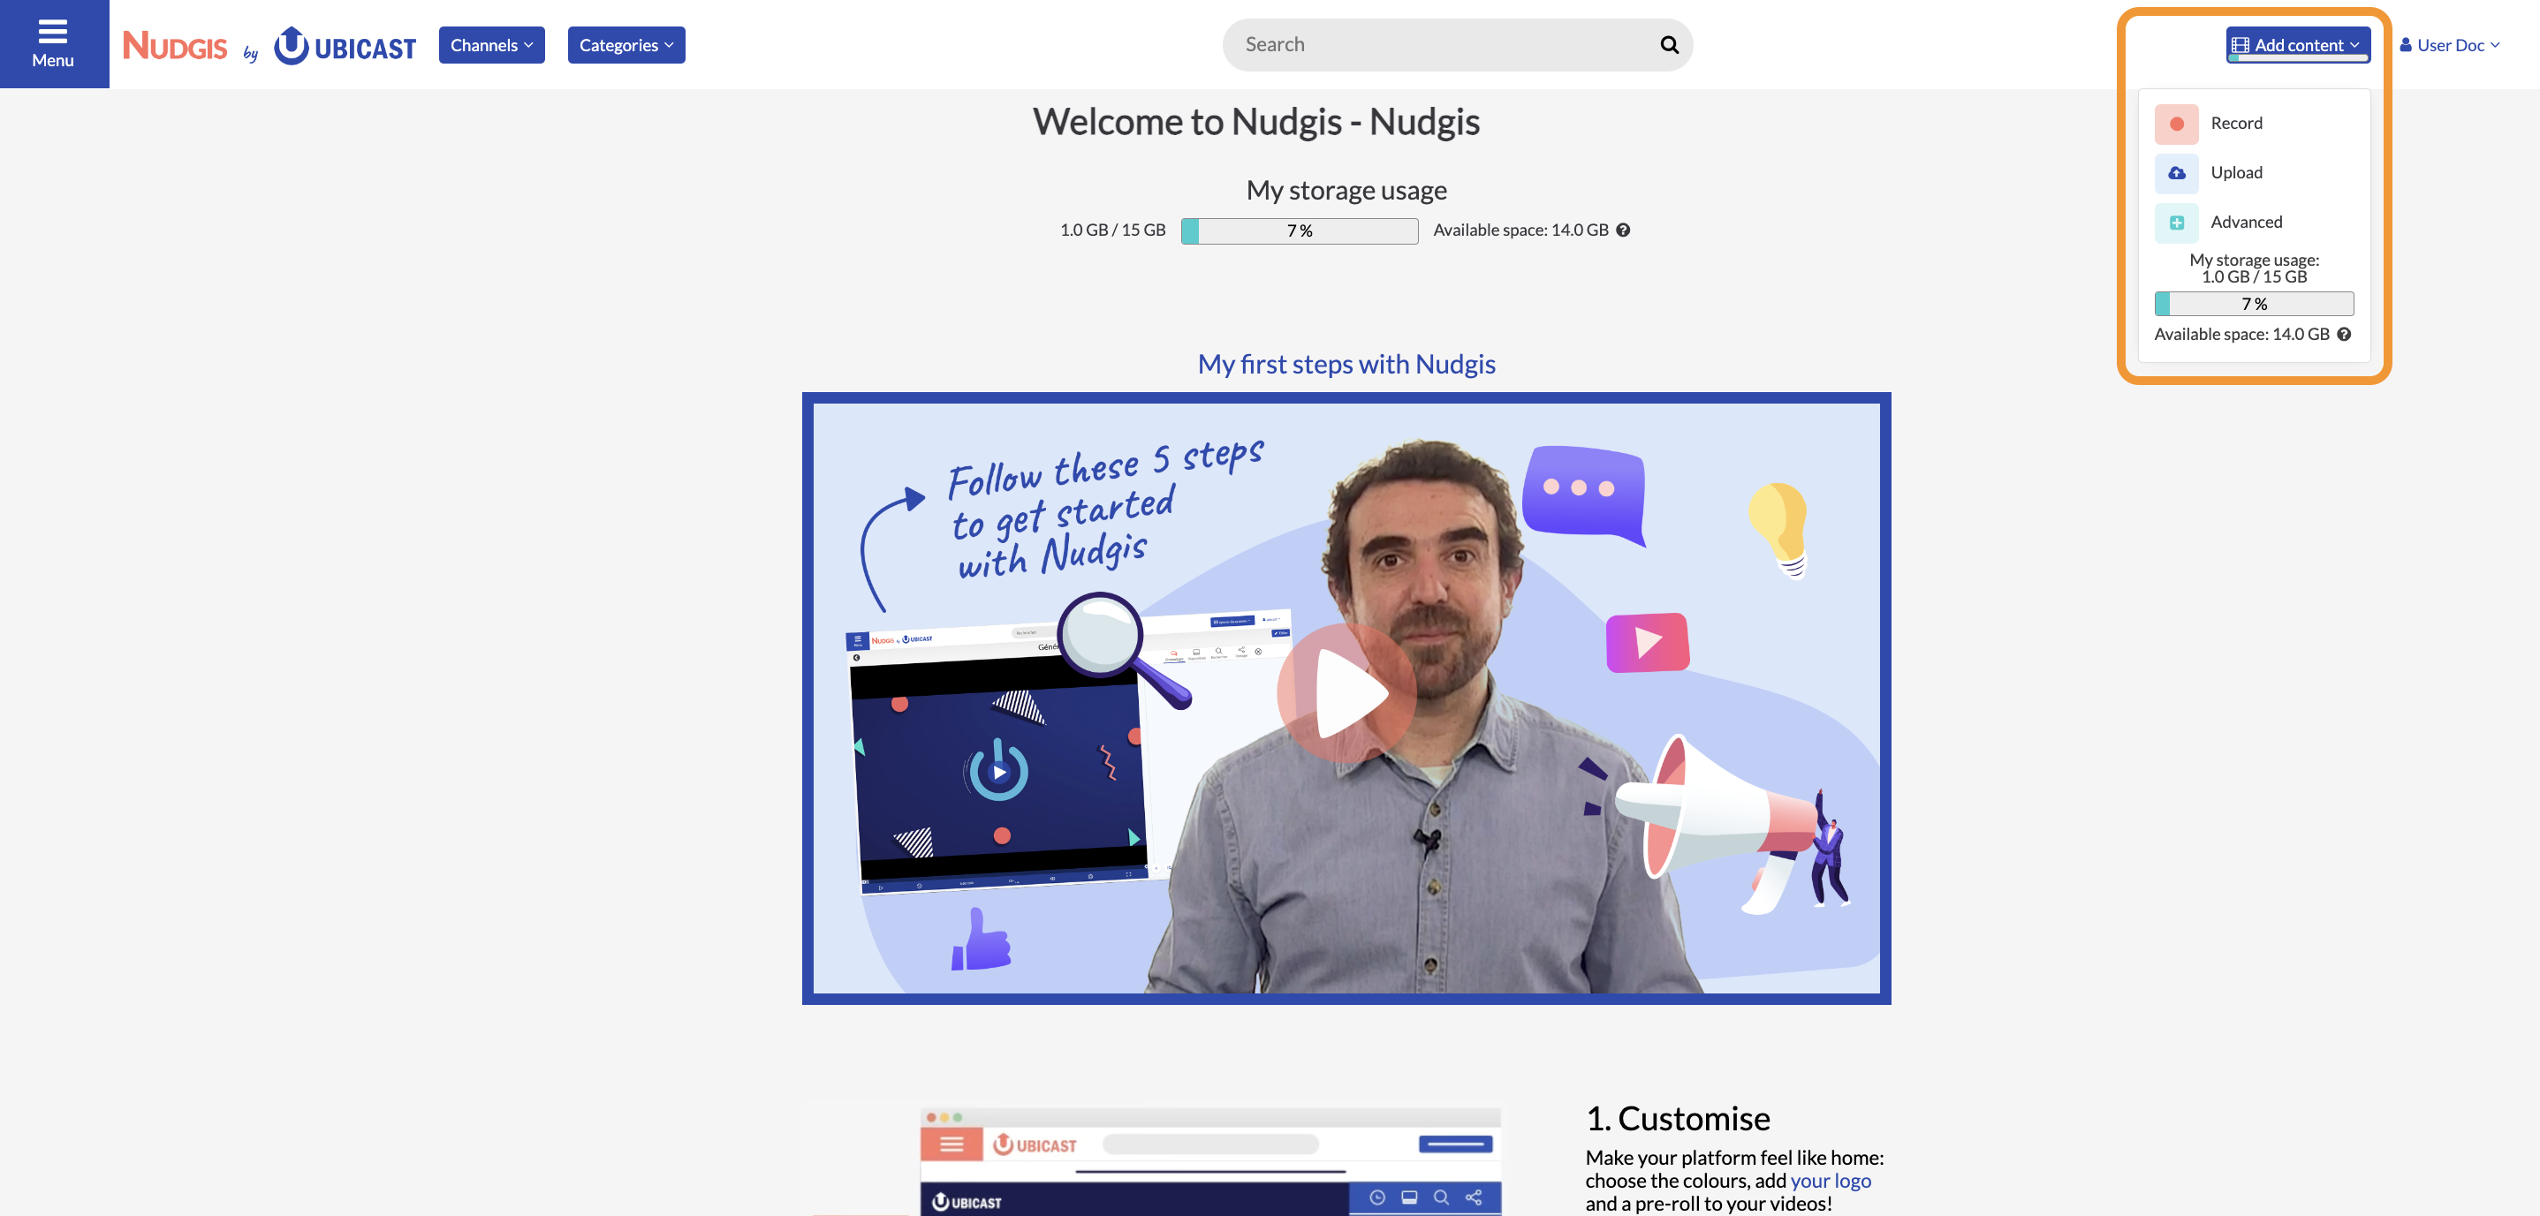
Task: Click the film icon on Add content button
Action: click(x=2241, y=45)
